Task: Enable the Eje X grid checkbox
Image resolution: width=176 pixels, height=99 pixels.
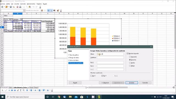Action: point(91,76)
